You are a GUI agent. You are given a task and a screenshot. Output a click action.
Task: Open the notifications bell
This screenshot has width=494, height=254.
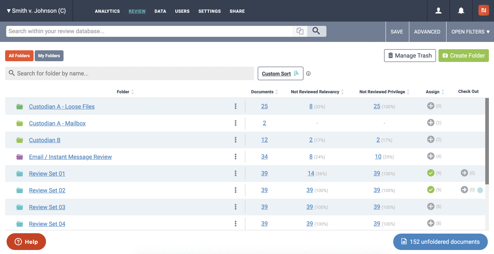click(x=461, y=11)
